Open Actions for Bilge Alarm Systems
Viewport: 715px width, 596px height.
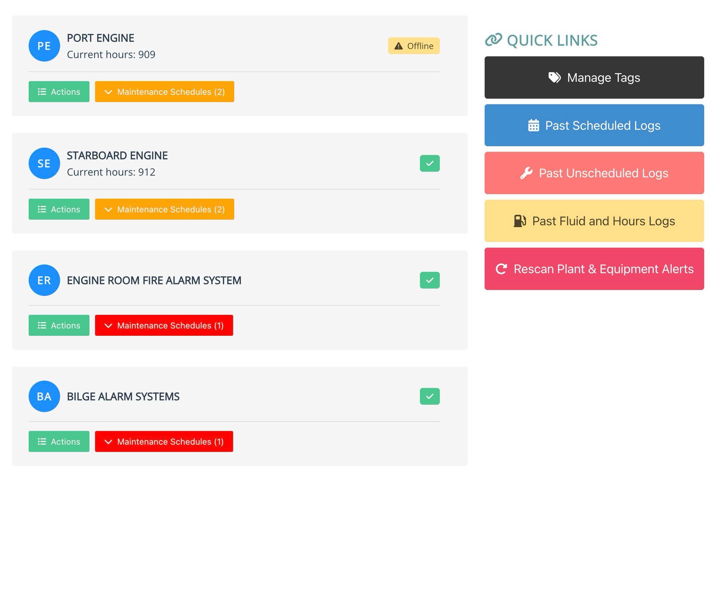59,442
